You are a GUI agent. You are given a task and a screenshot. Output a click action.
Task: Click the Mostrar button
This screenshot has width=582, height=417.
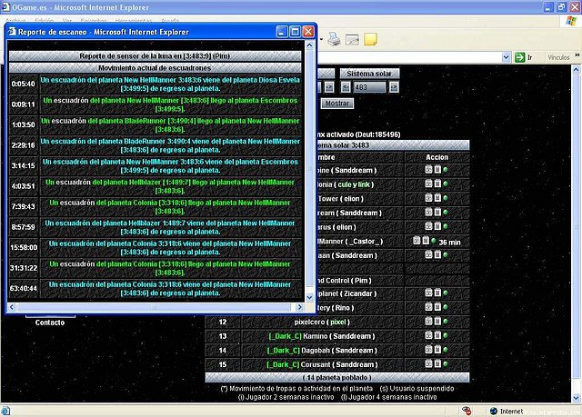(x=337, y=104)
